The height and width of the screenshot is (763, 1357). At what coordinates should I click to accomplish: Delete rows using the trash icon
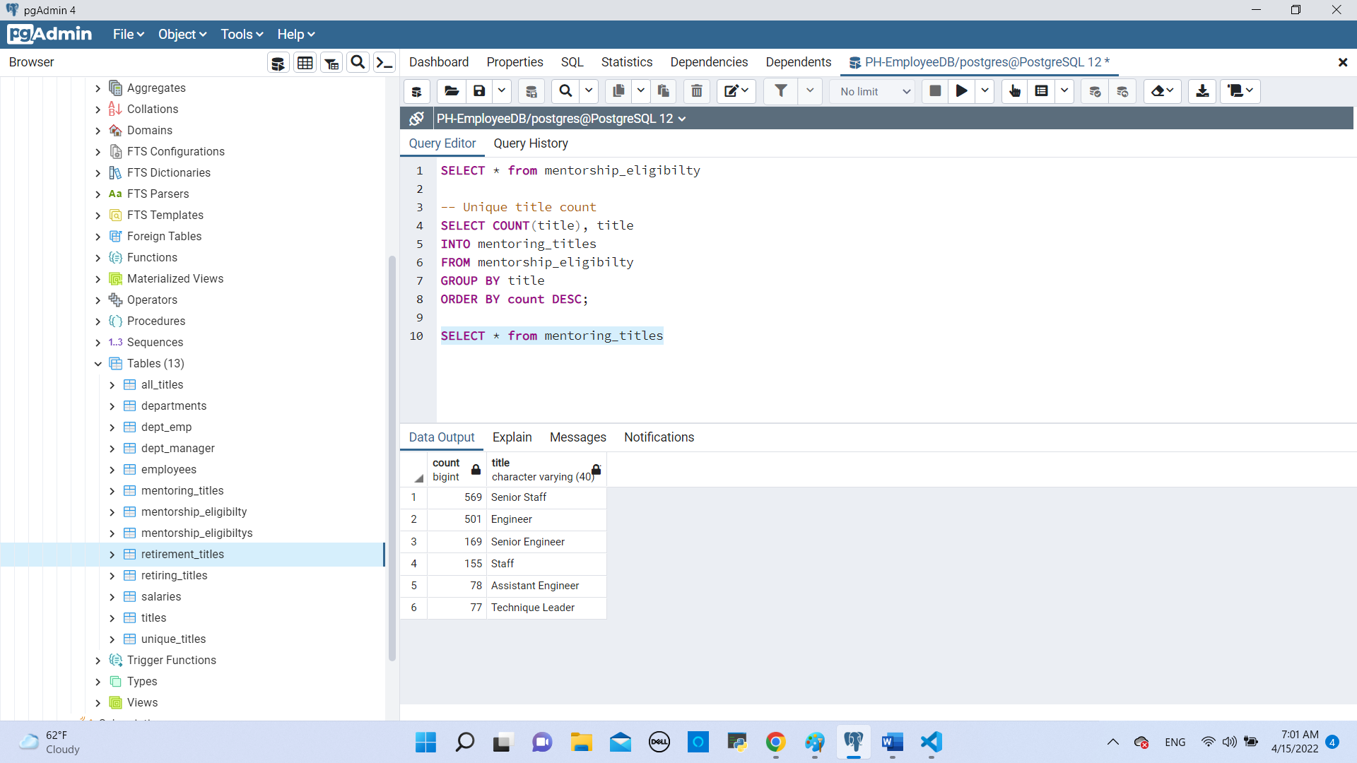click(696, 91)
